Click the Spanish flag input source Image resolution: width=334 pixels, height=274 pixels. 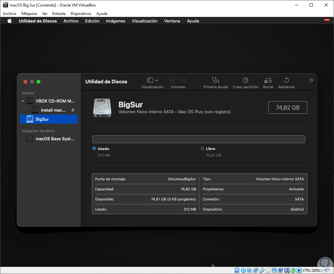tap(327, 20)
